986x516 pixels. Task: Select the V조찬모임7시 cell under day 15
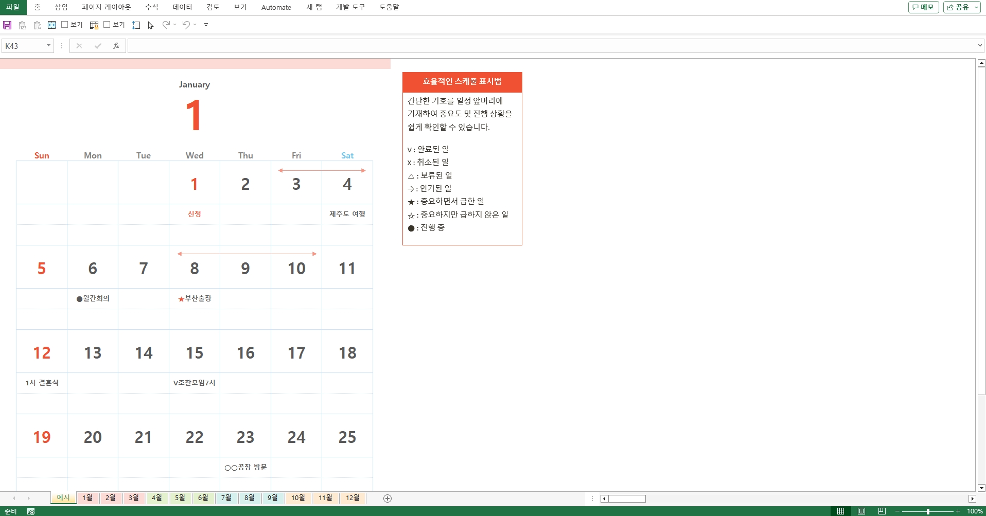click(195, 383)
